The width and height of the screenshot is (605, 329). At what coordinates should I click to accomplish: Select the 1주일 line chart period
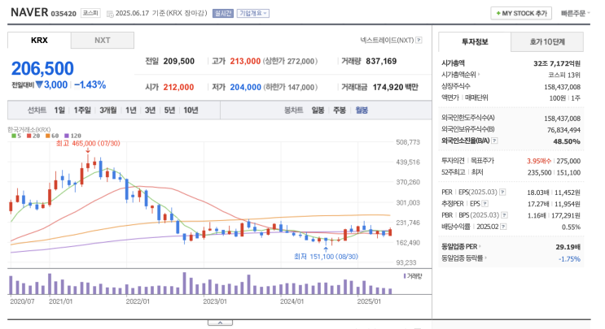pyautogui.click(x=82, y=110)
